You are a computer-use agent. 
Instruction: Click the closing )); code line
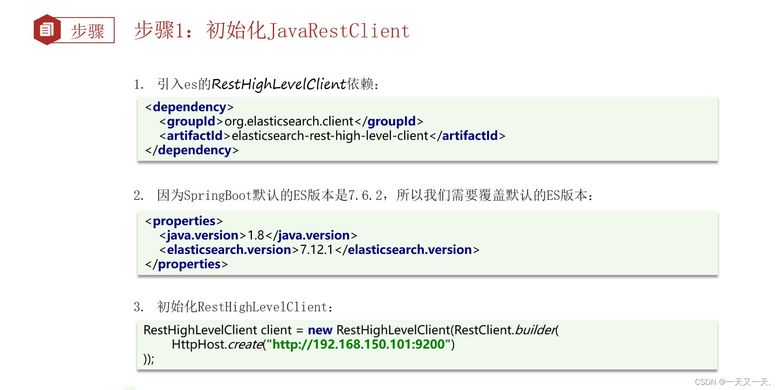149,359
